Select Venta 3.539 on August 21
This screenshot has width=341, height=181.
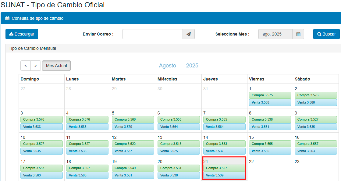point(224,175)
